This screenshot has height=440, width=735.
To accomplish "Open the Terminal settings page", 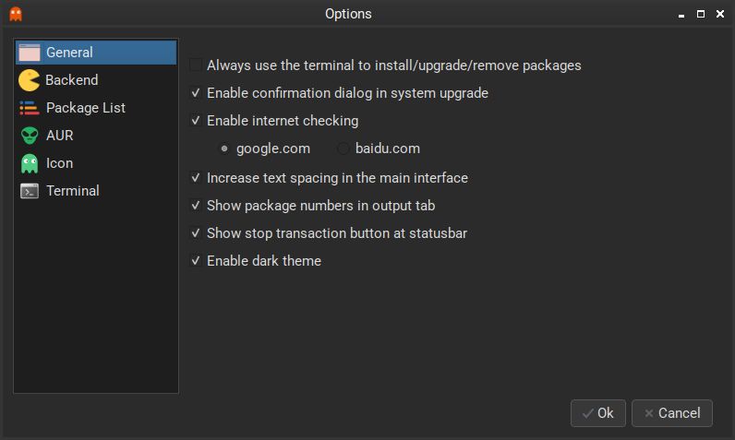I will click(x=96, y=191).
